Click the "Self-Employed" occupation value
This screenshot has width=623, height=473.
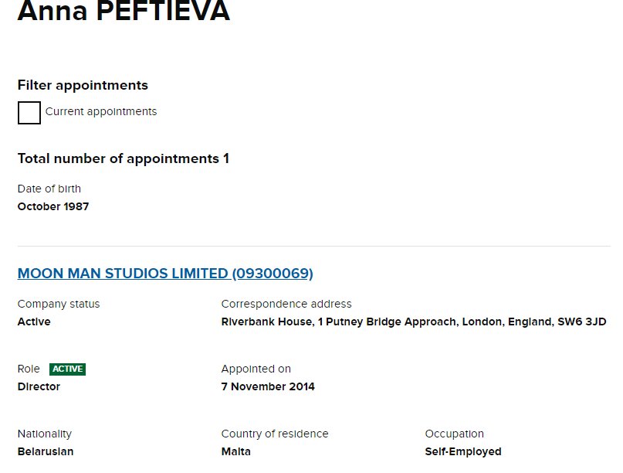(463, 451)
